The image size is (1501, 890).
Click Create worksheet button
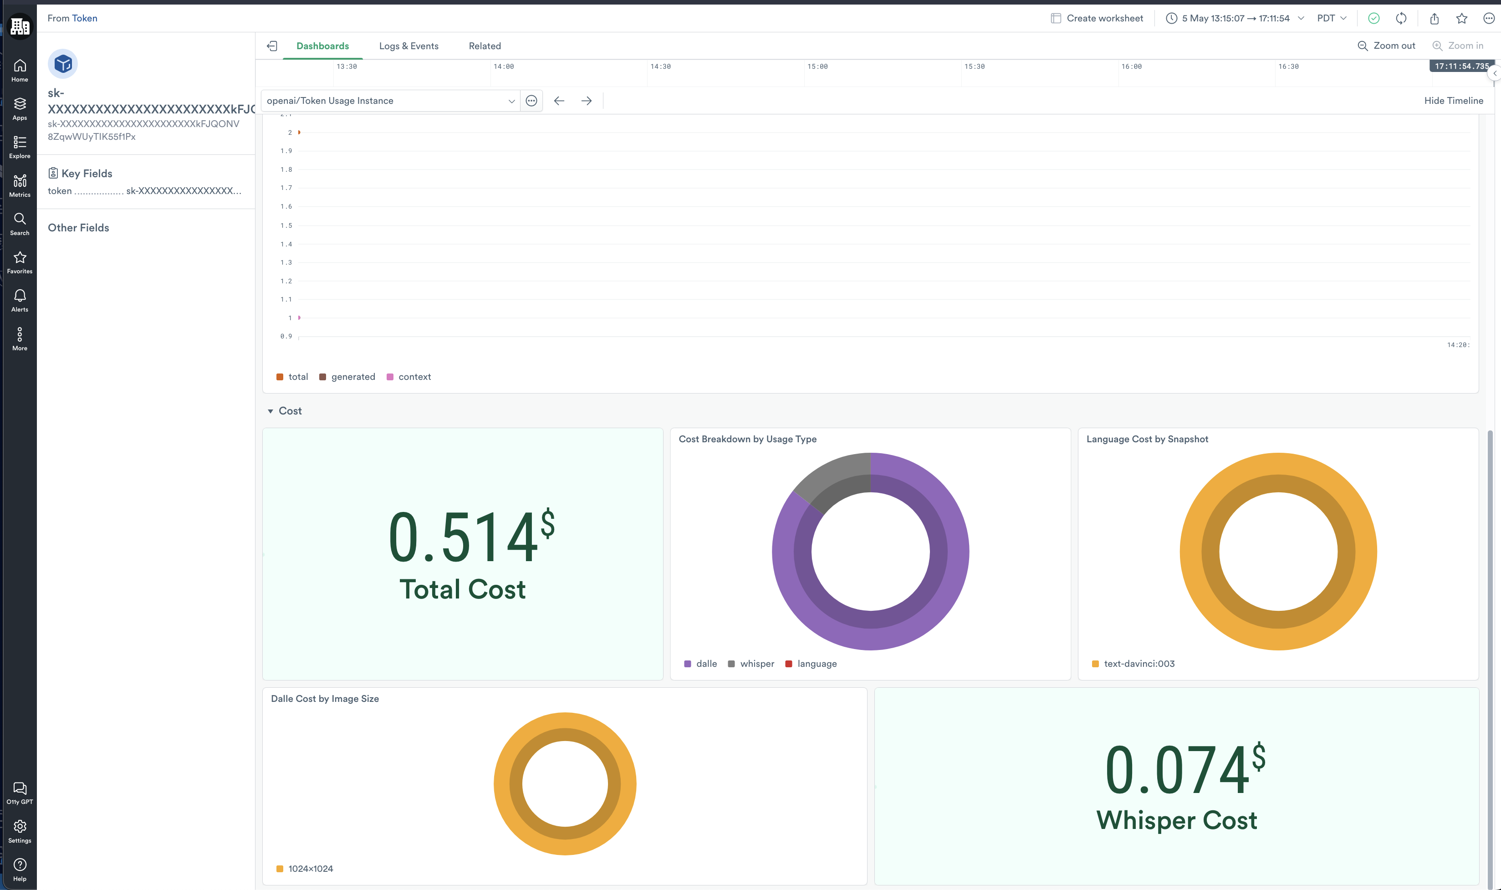[1097, 19]
